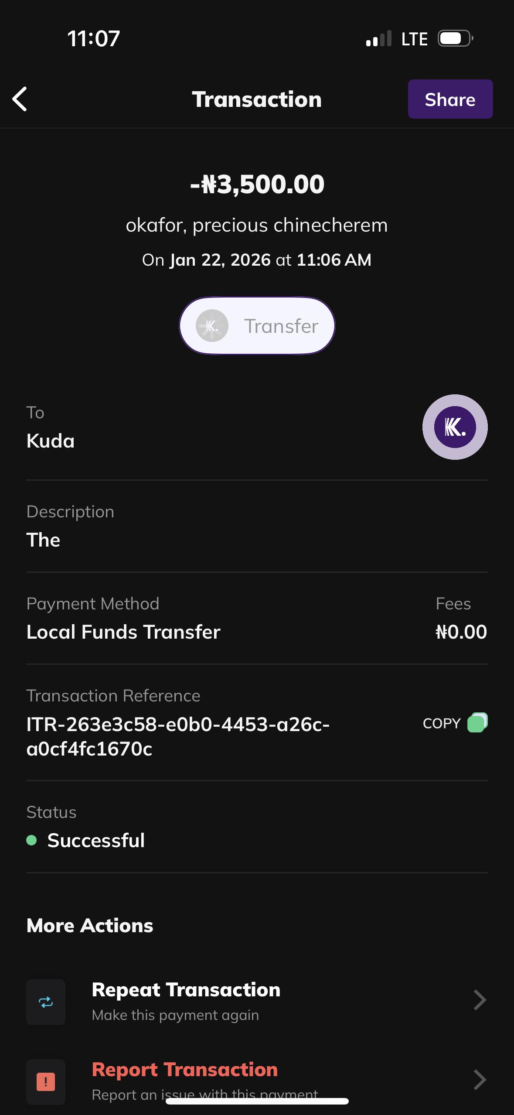Image resolution: width=514 pixels, height=1115 pixels.
Task: Tap the Kuda bank logo avatar
Action: tap(455, 427)
